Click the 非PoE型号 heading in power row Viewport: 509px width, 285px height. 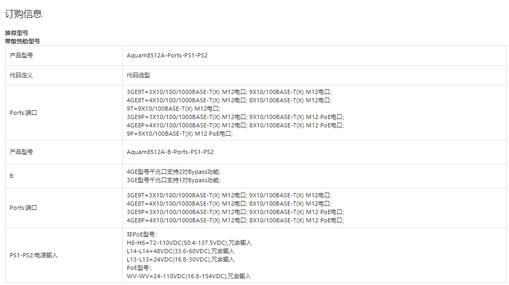coord(142,234)
